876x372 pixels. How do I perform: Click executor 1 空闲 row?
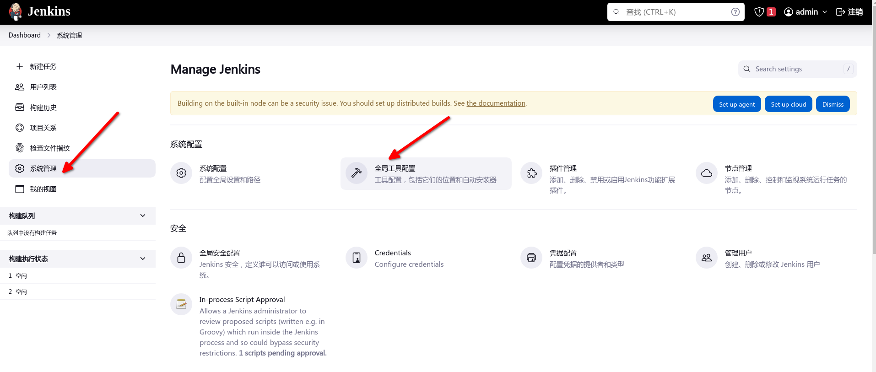pyautogui.click(x=78, y=276)
